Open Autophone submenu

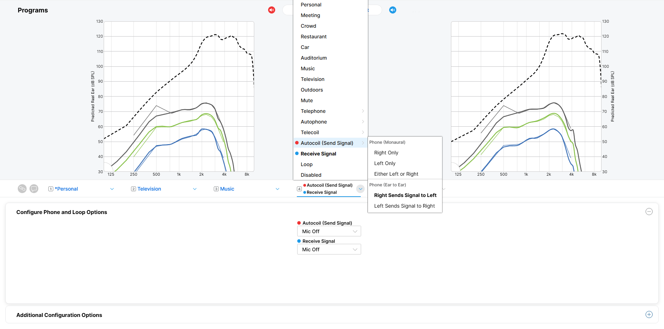(331, 122)
